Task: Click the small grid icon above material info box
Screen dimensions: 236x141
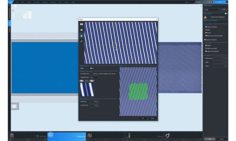Action: click(13, 10)
